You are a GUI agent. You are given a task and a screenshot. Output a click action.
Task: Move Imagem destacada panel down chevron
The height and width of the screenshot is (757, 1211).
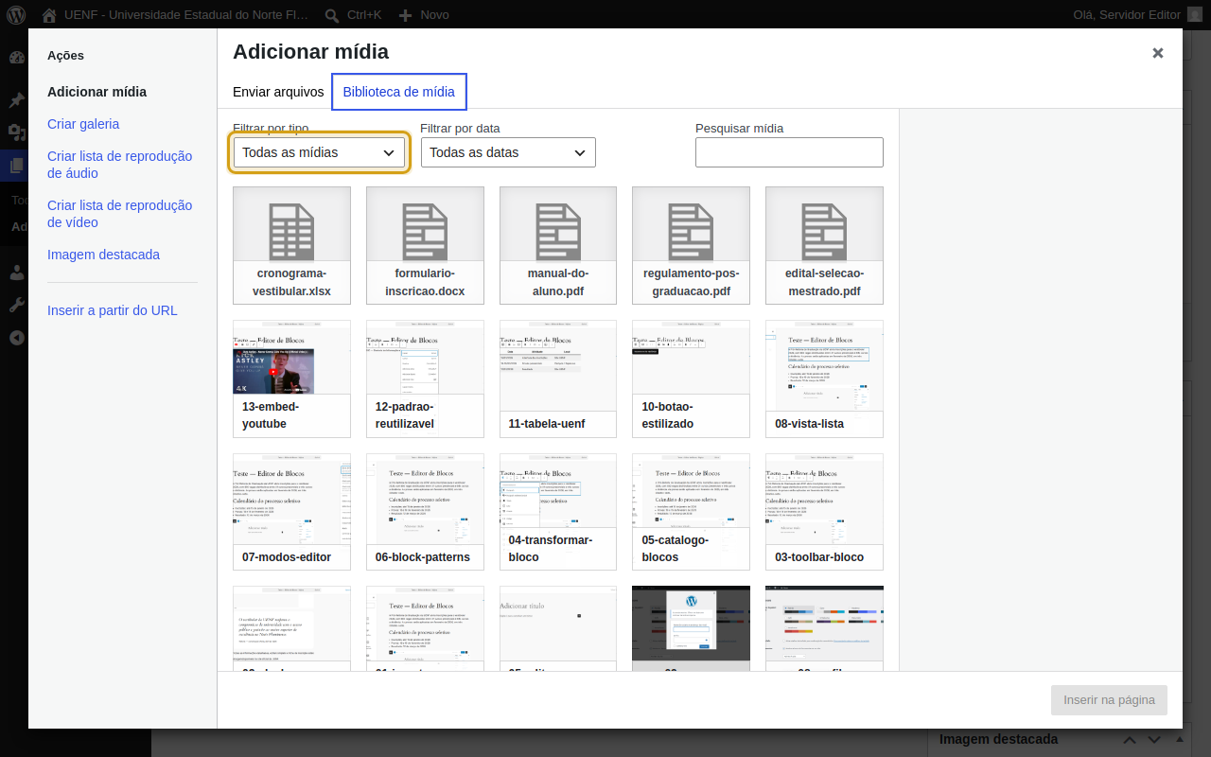(1153, 740)
